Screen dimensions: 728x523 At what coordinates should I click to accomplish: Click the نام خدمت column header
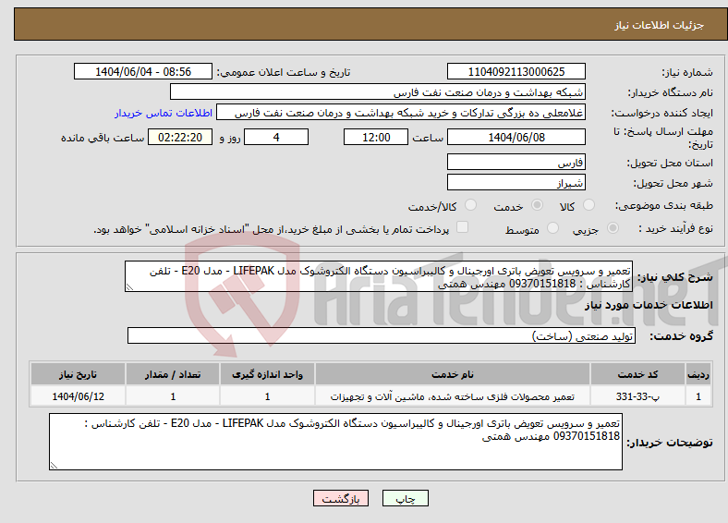(452, 374)
